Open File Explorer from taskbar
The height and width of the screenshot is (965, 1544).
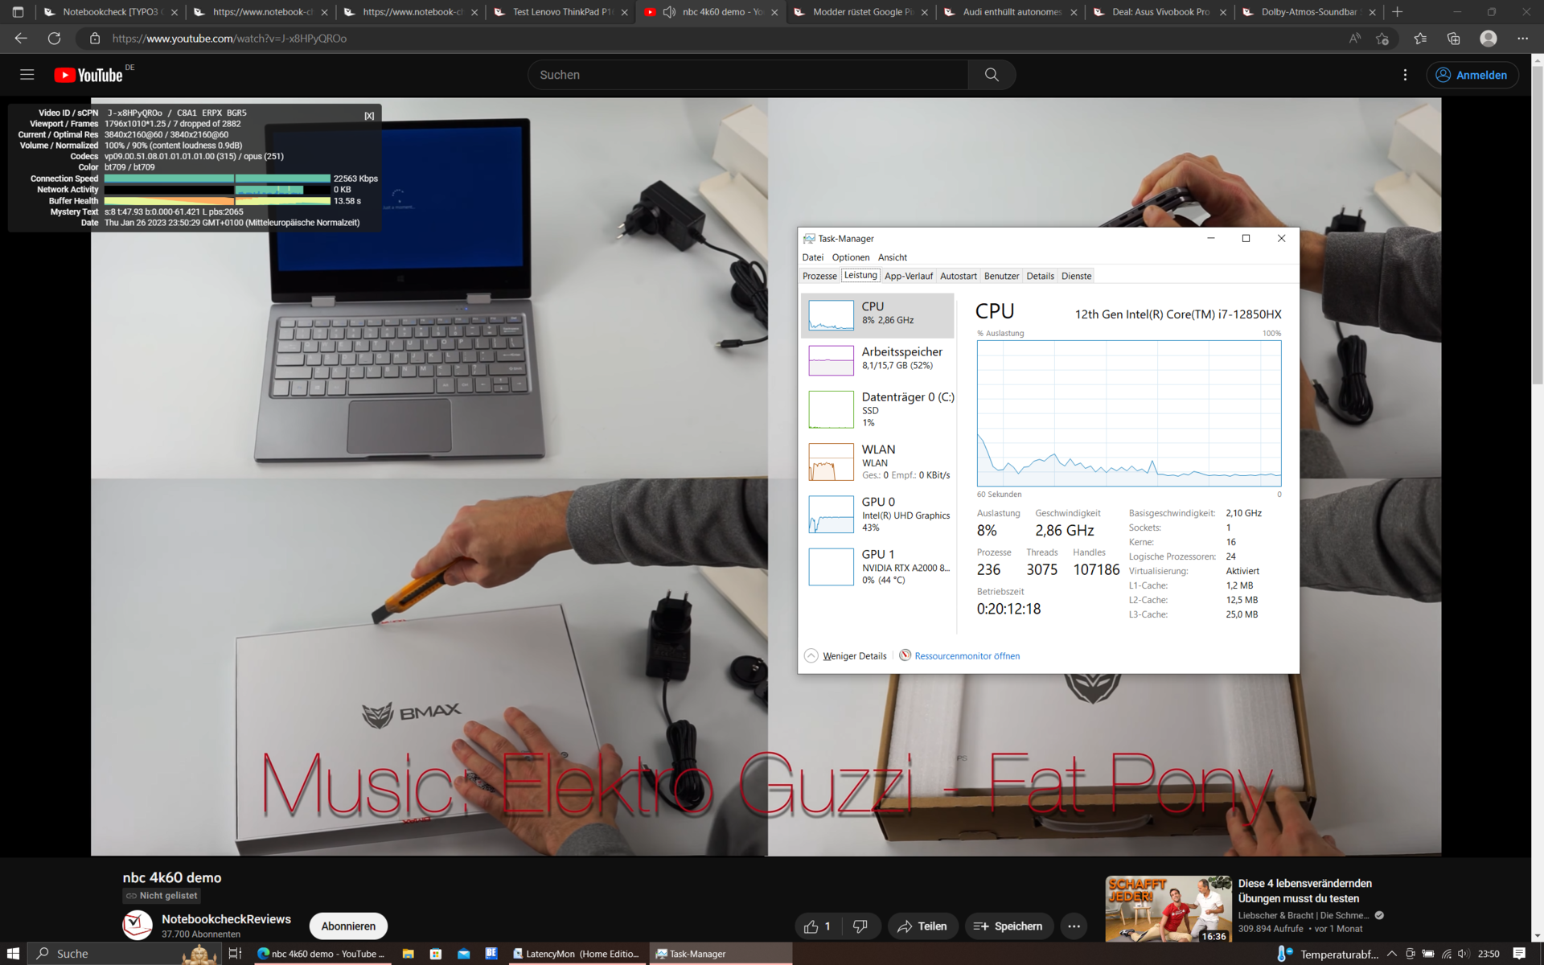(x=408, y=954)
